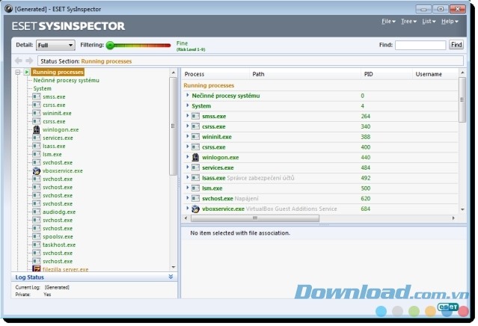Click the winlogon.exe icon in the tree
This screenshot has width=478, height=326.
coord(36,129)
